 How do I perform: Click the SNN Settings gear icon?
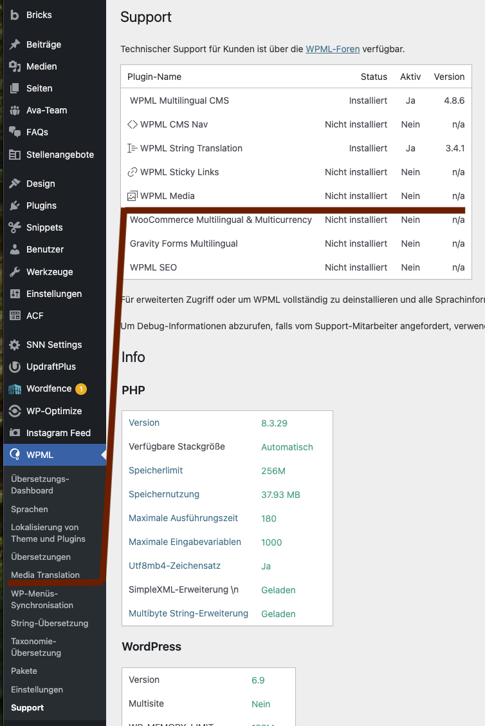15,345
